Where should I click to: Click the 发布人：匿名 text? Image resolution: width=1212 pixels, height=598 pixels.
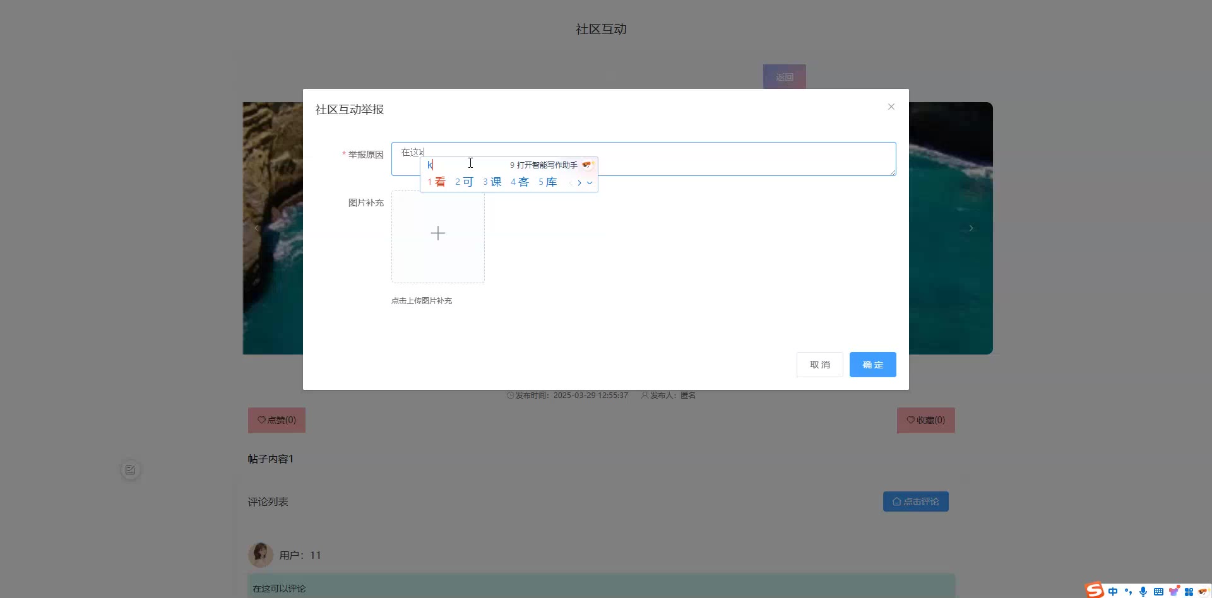coord(668,396)
